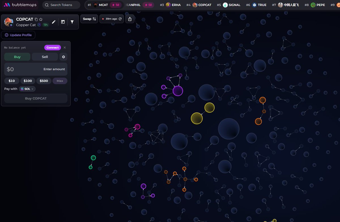Image resolution: width=340 pixels, height=222 pixels.
Task: Select the larger yellow bubble
Action: (x=197, y=118)
